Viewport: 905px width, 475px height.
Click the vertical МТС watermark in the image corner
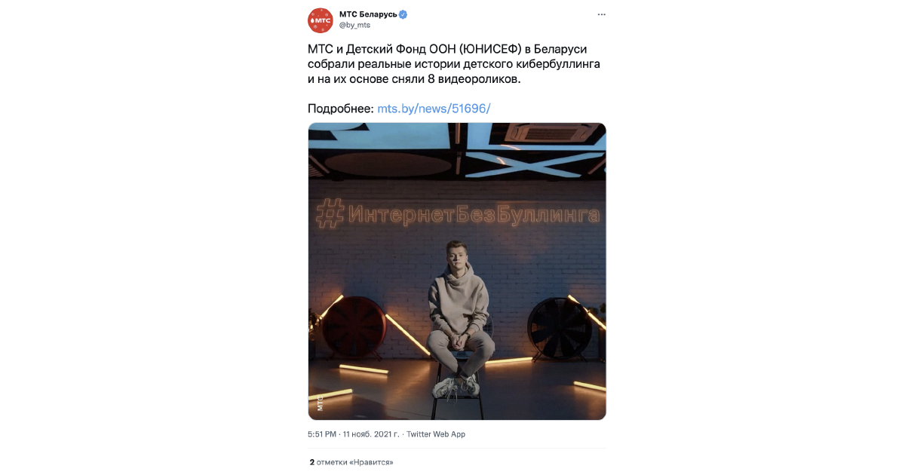(320, 402)
